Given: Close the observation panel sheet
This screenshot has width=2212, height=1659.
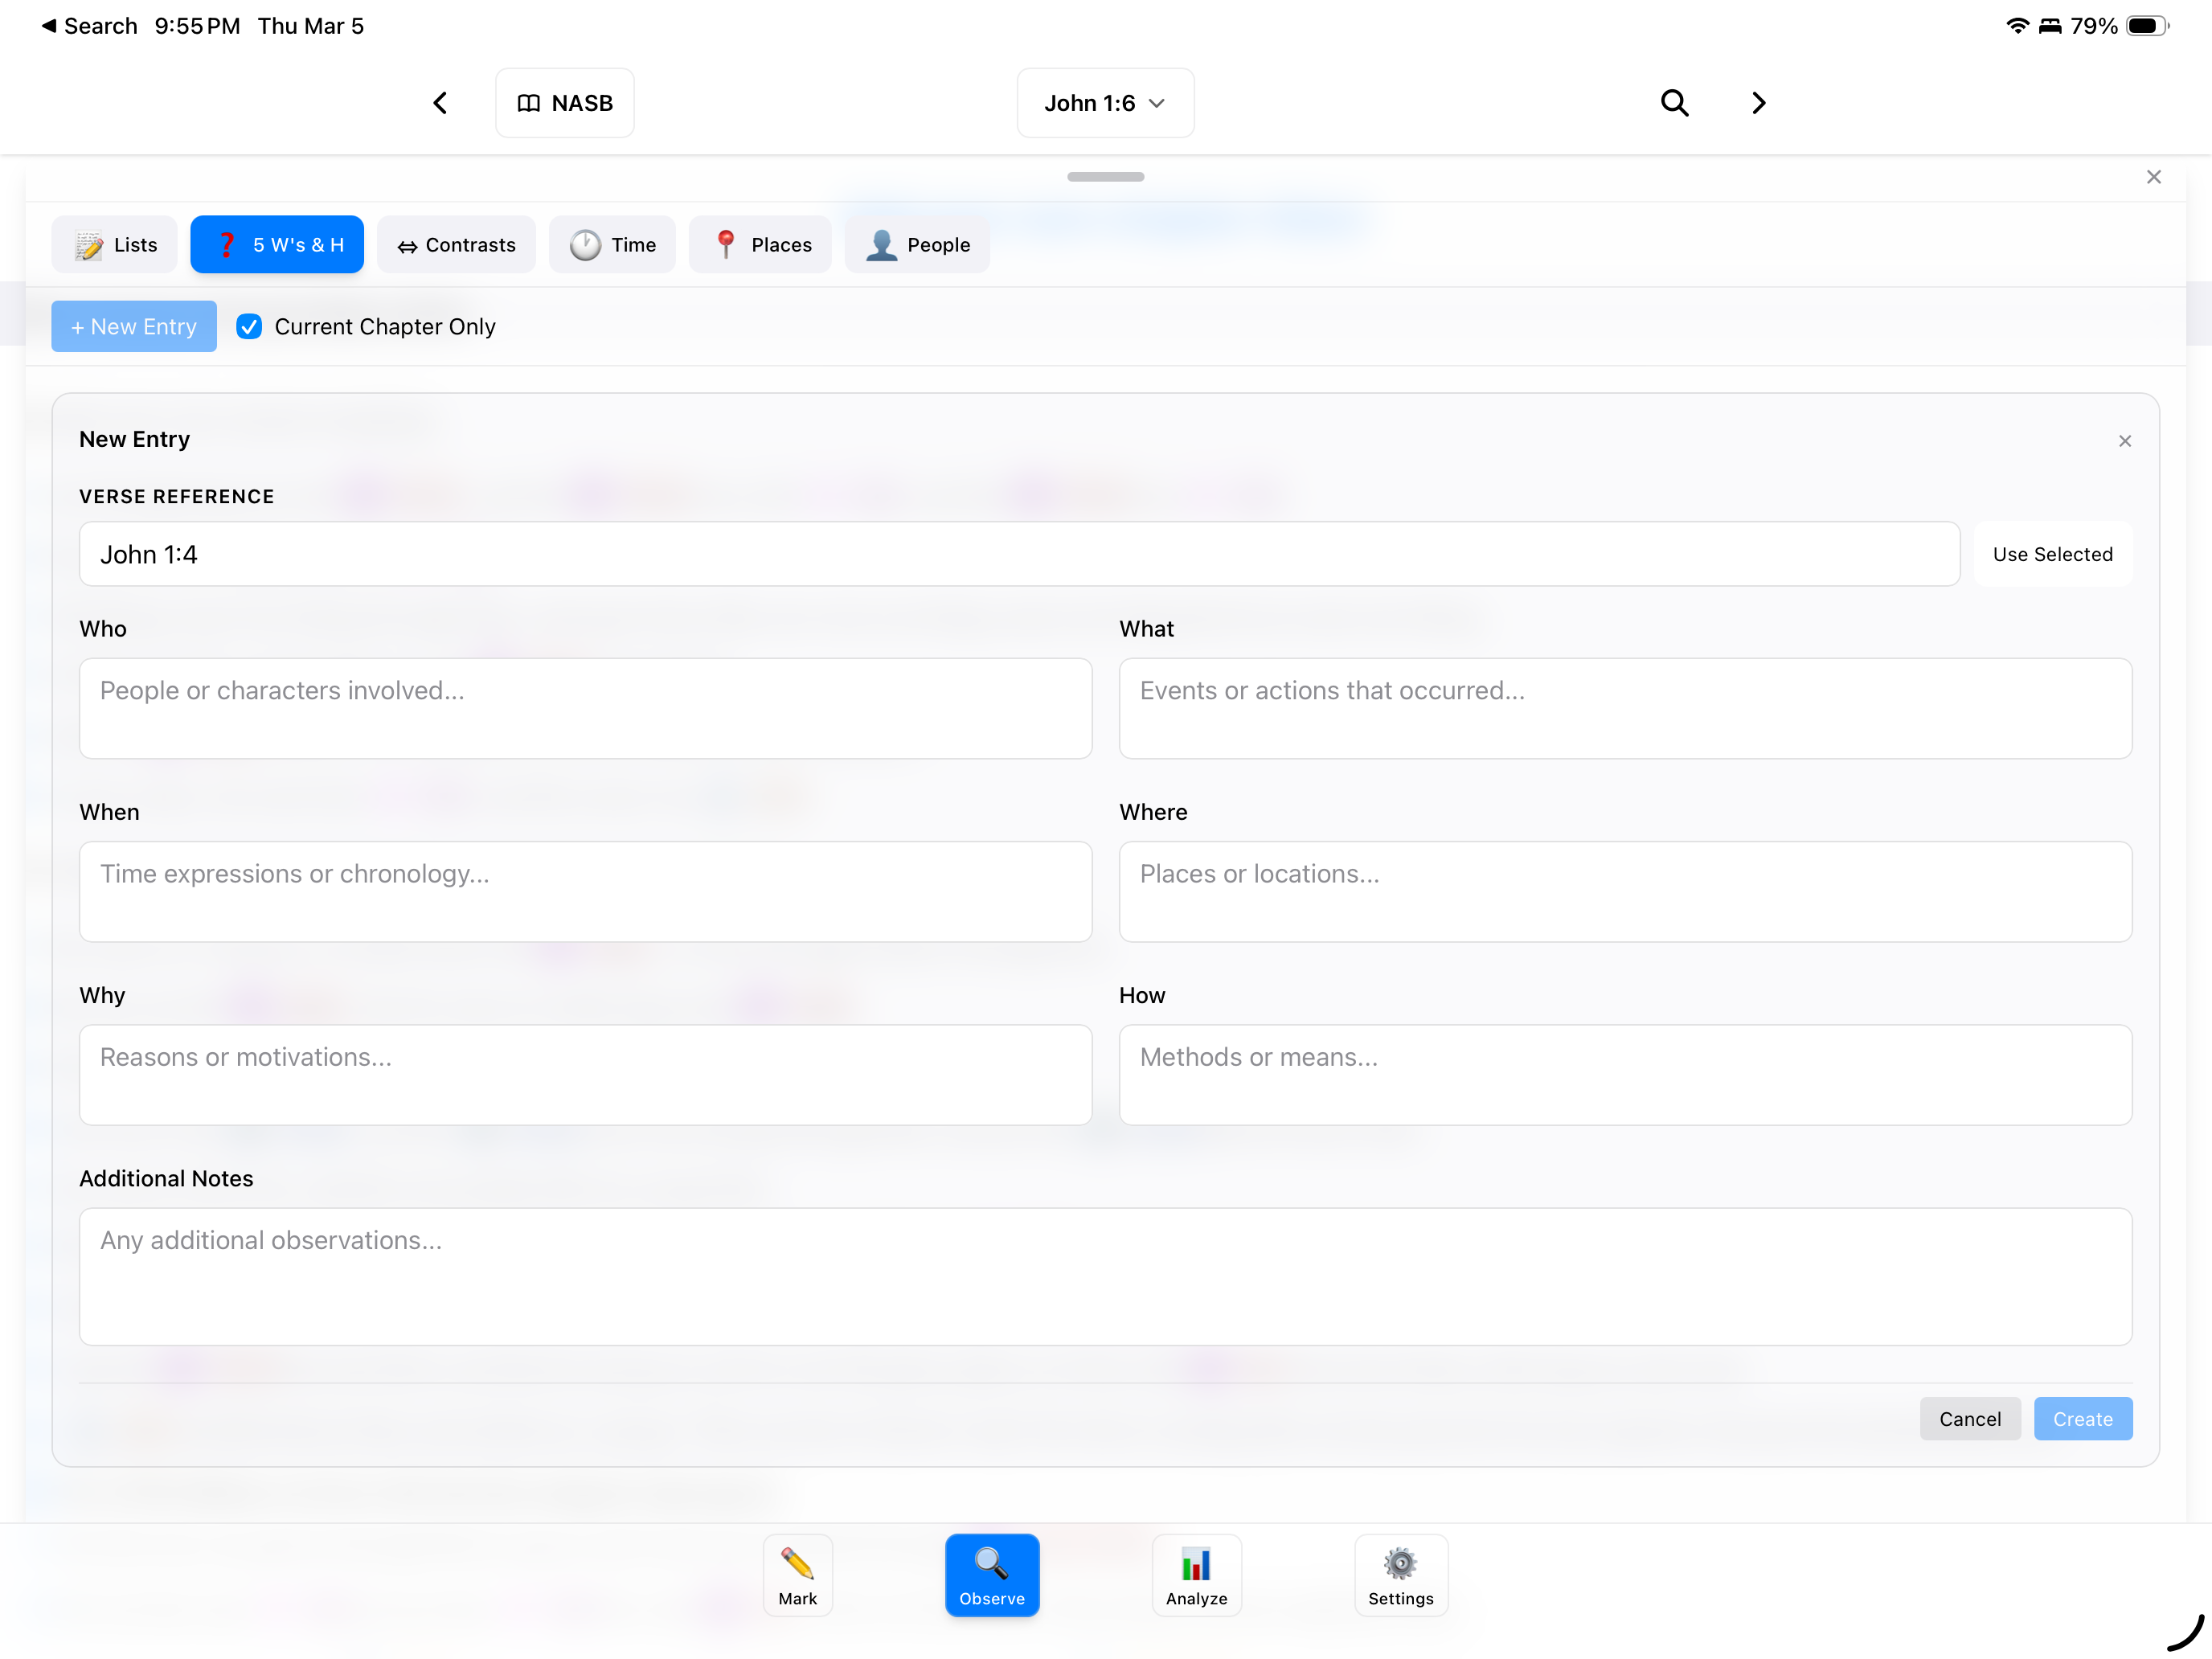Looking at the screenshot, I should [2153, 177].
